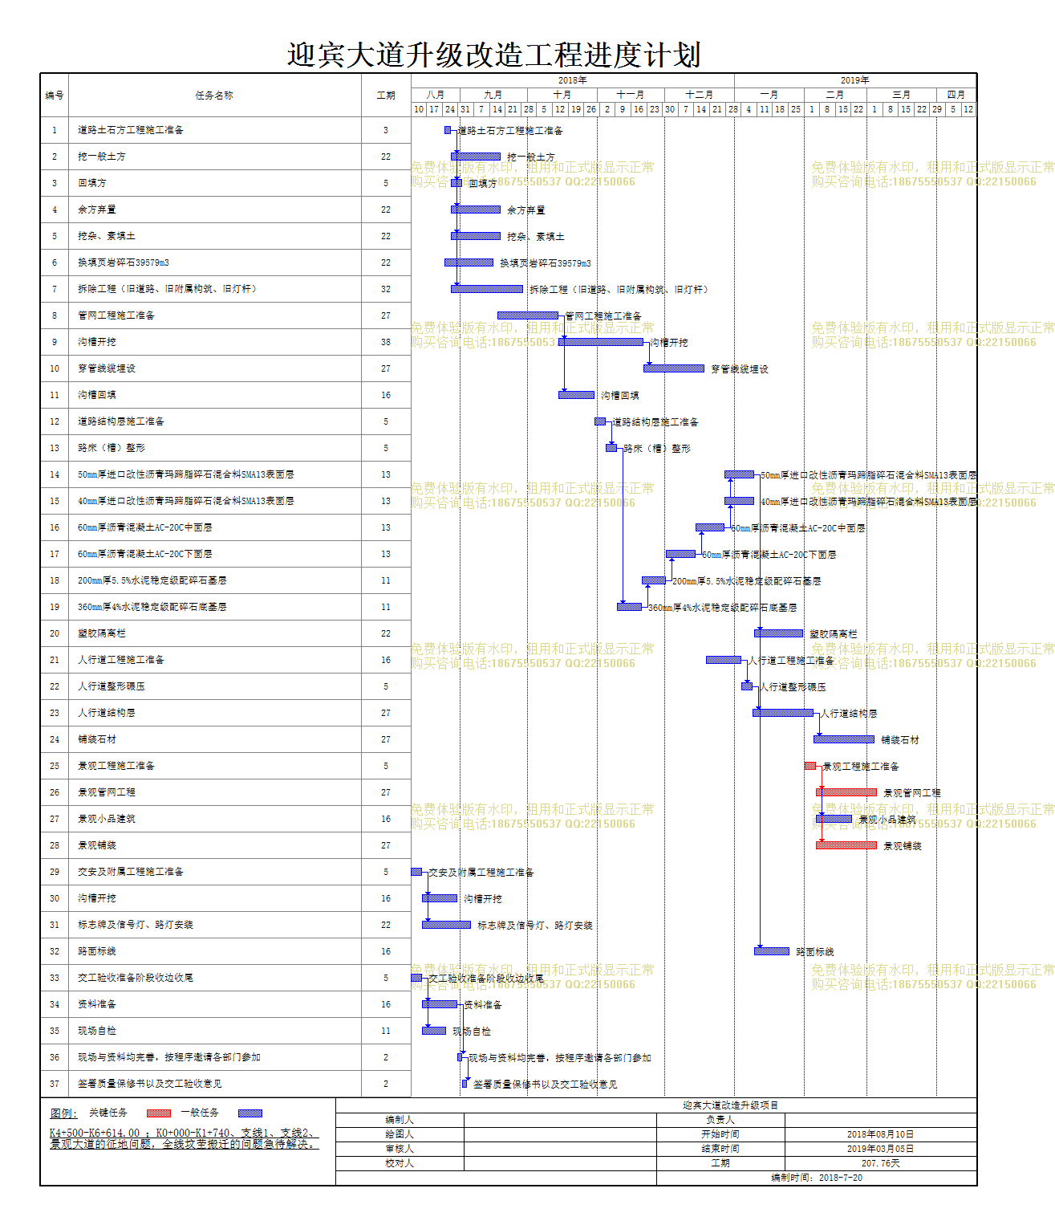Viewport: 1055px width, 1225px height.
Task: Select the blue Gantt bar for 管网工程施工准备
Action: (x=528, y=315)
